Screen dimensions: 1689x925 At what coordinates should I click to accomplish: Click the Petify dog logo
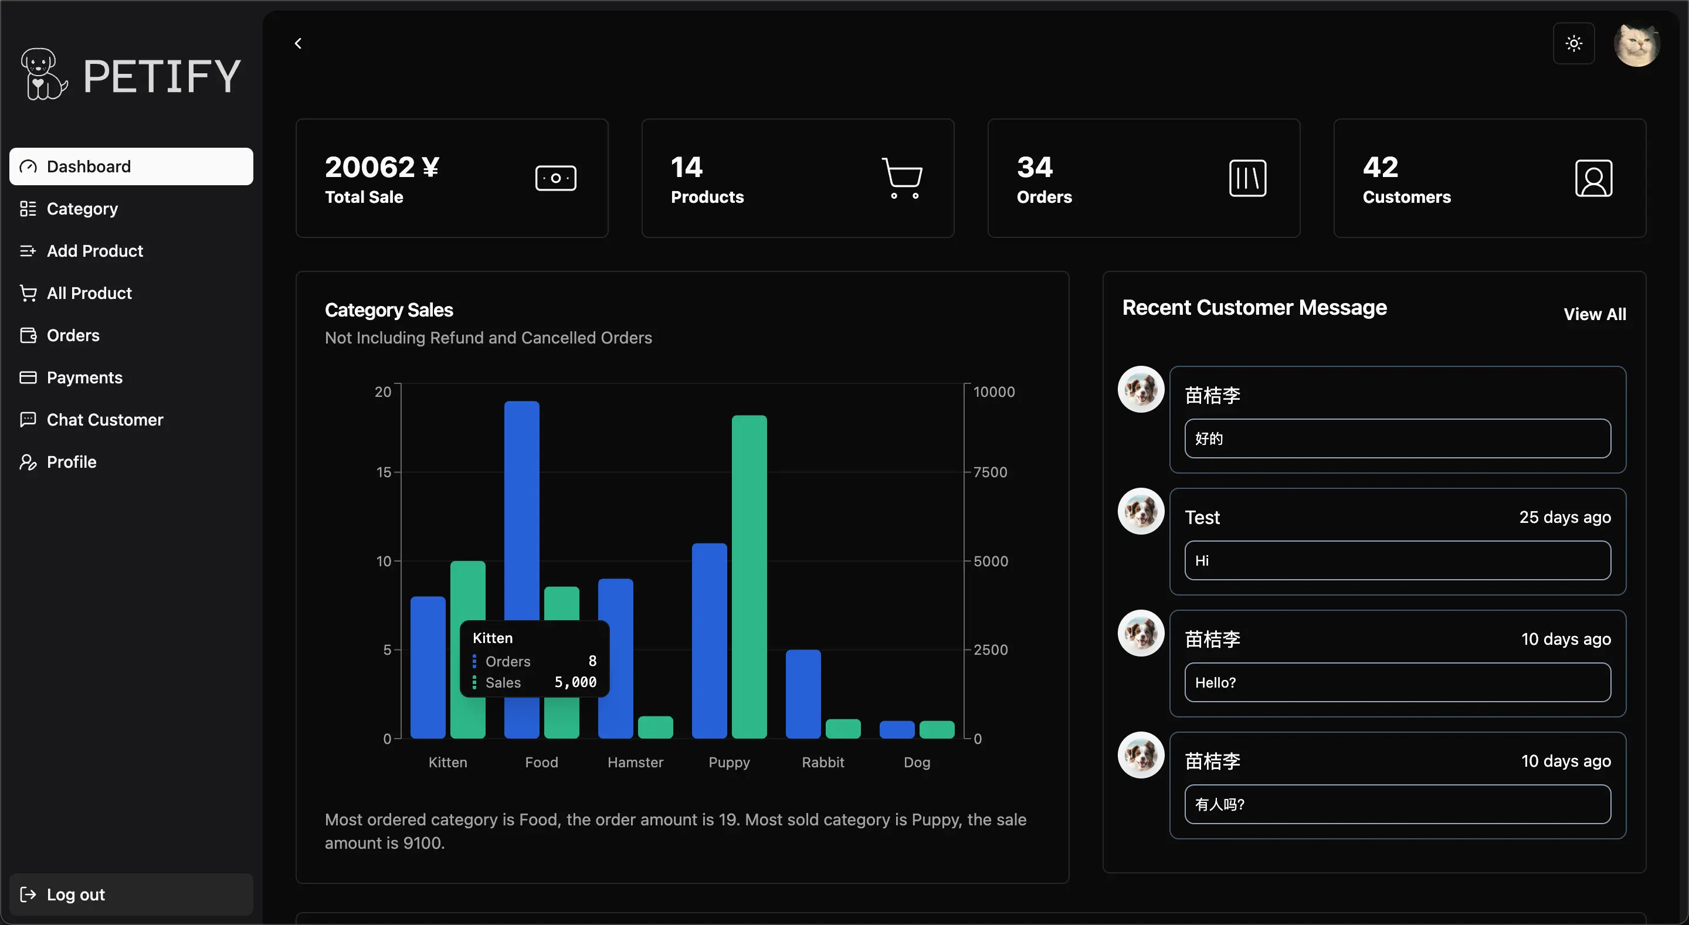(x=43, y=74)
